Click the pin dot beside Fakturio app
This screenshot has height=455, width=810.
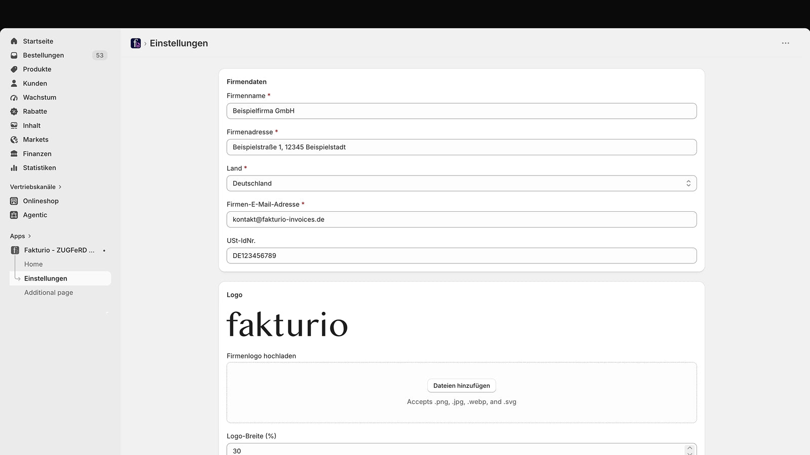(x=104, y=251)
